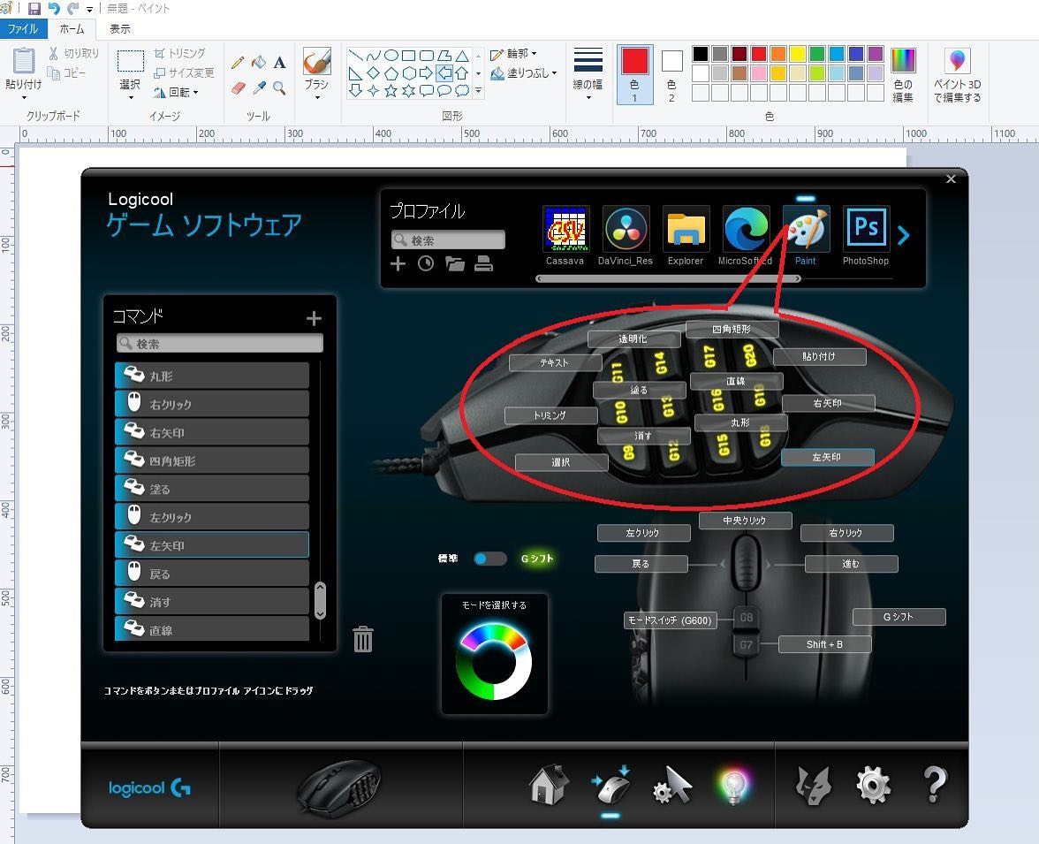Expand the ブラシ dropdown arrow
The image size is (1039, 844).
316,98
